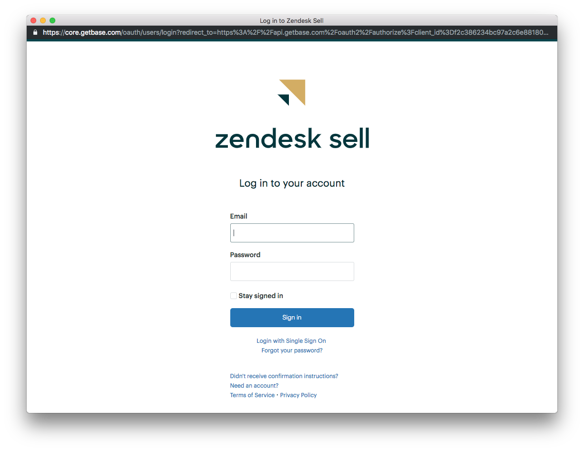The height and width of the screenshot is (451, 584).
Task: Click the Zendesk Sell triangle logo icon
Action: click(x=291, y=92)
